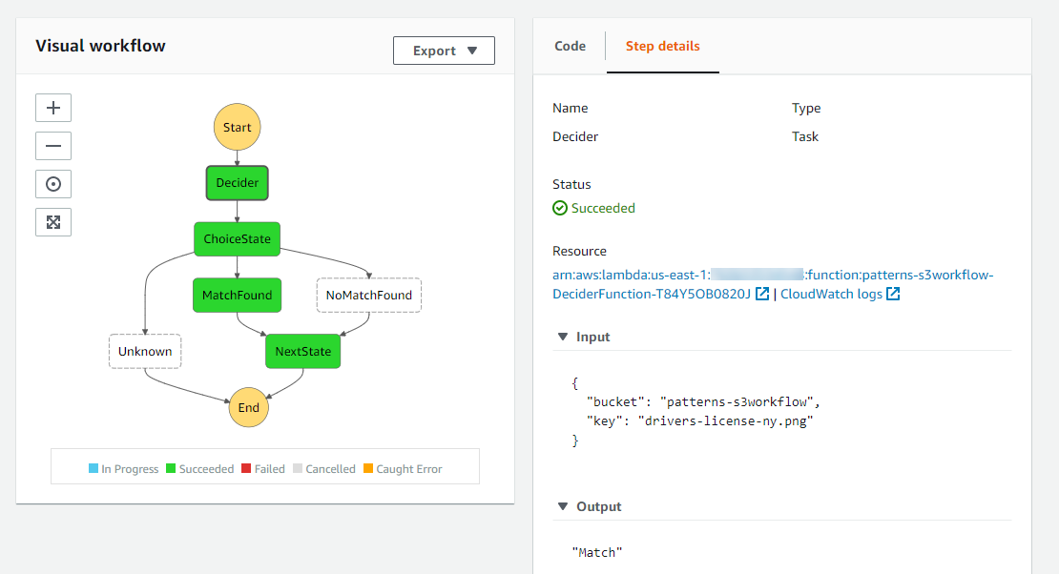Select the Start node

point(237,127)
